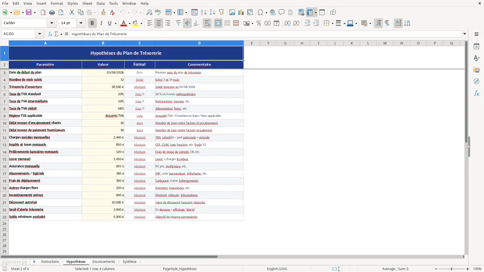Toggle wrap text
Viewport: 484px width, 272px height.
click(207, 23)
